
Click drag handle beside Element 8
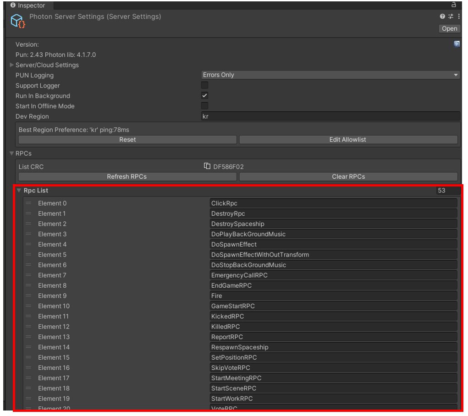28,285
